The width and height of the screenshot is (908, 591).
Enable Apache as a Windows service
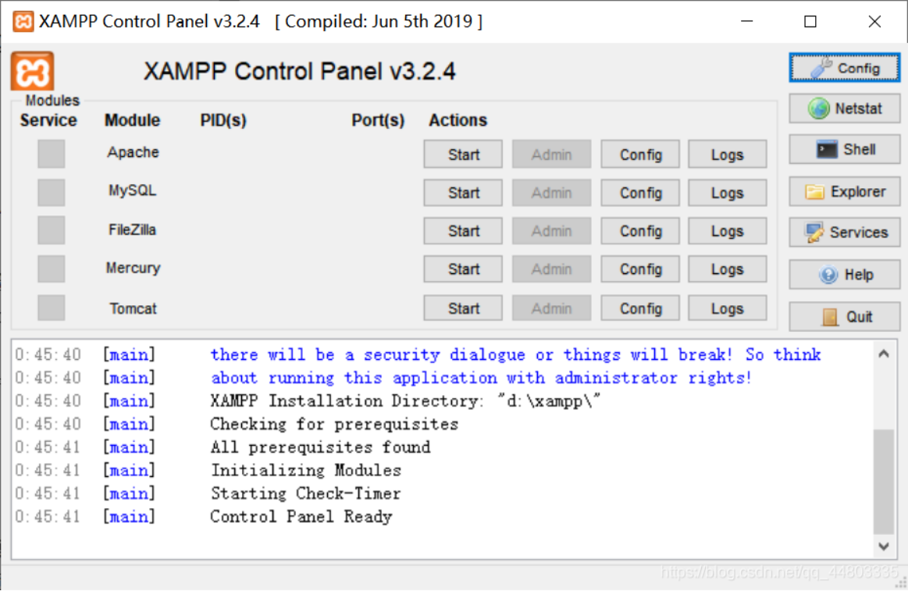[51, 153]
